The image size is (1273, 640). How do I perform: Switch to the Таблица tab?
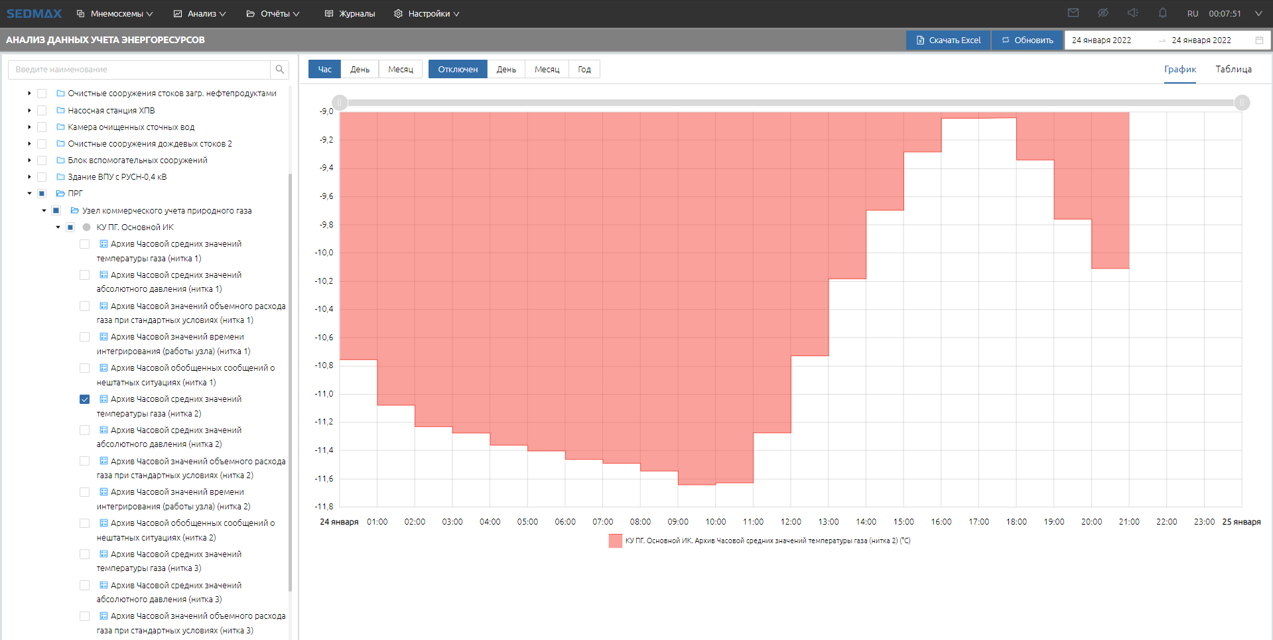1233,70
